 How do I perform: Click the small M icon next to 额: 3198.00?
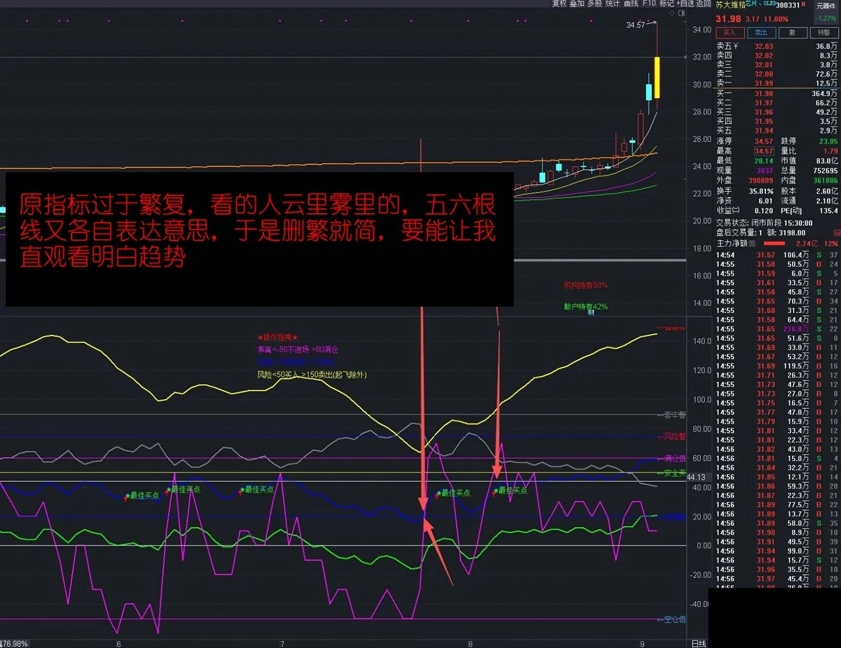point(836,232)
